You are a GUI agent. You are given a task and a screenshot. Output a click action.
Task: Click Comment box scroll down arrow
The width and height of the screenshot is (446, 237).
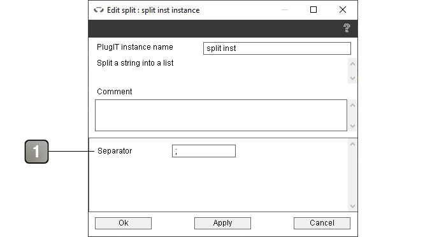click(352, 126)
